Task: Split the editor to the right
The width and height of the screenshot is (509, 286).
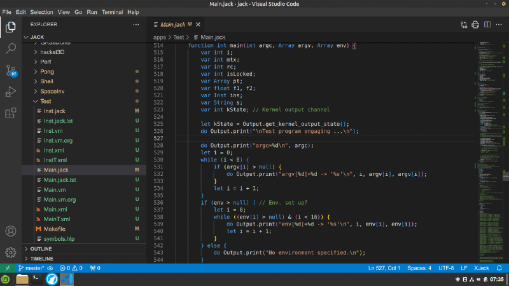Action: (x=487, y=25)
